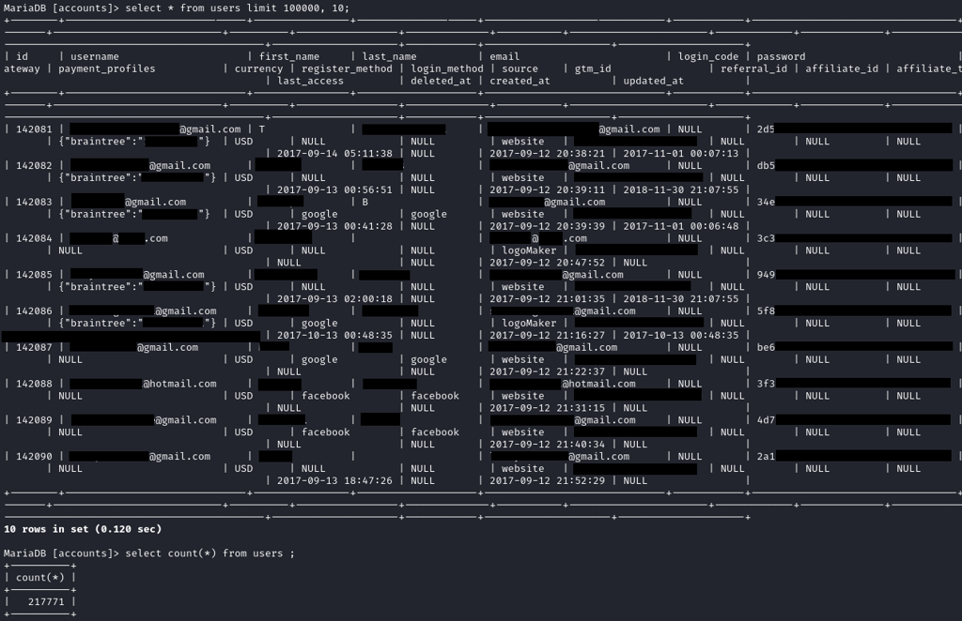Click the password prefix '3f3'
962x621 pixels.
coord(766,384)
